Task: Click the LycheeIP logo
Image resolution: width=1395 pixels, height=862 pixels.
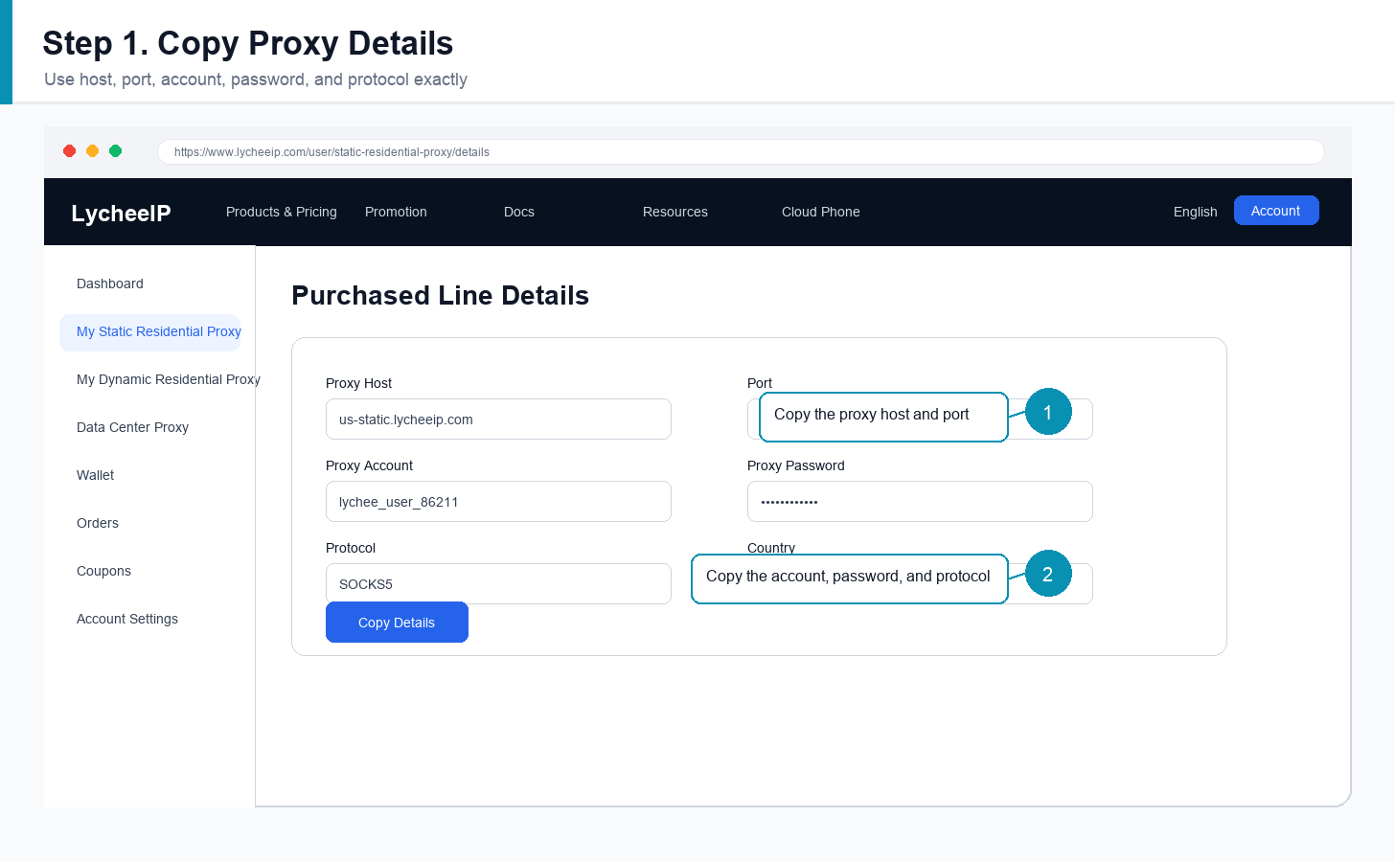Action: click(121, 213)
